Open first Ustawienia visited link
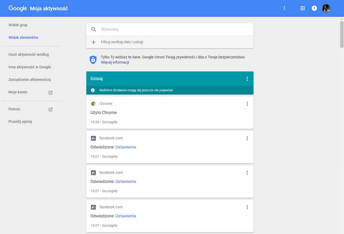The height and width of the screenshot is (234, 344). point(126,147)
